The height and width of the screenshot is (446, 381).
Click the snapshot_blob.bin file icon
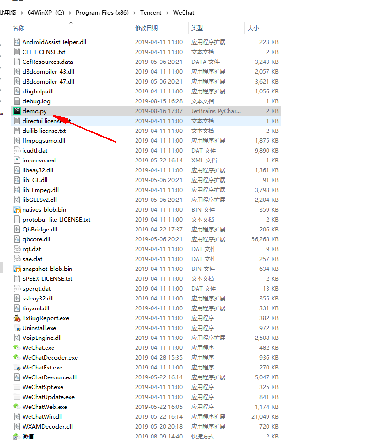[17, 269]
